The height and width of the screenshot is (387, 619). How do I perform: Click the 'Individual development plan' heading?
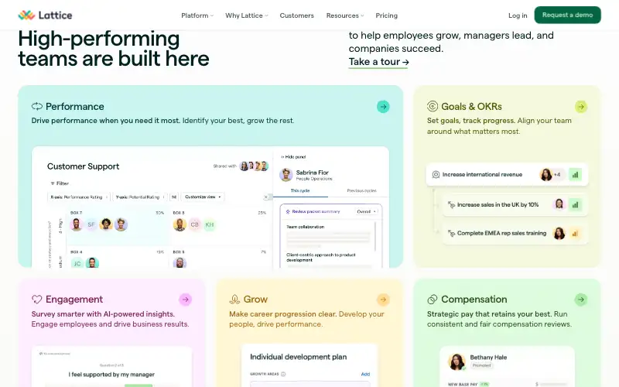coord(299,357)
